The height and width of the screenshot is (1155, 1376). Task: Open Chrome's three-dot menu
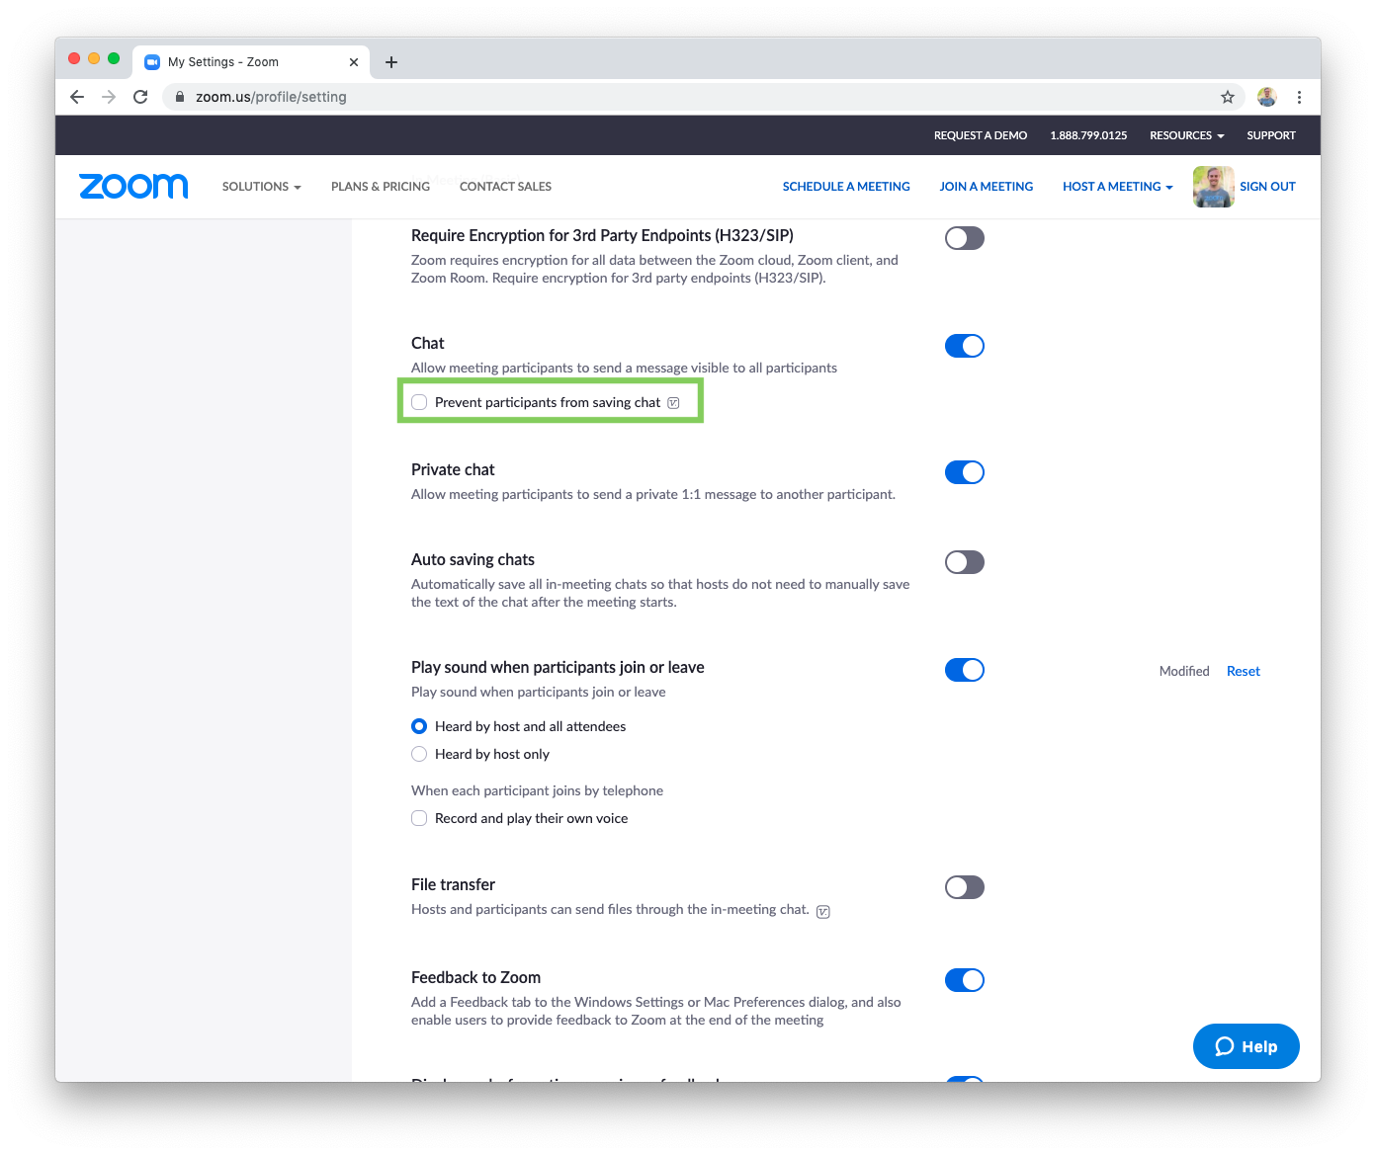click(1299, 97)
